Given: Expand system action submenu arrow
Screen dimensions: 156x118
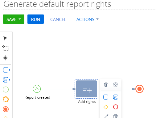Looking at the screenshot, I should pos(10,80).
